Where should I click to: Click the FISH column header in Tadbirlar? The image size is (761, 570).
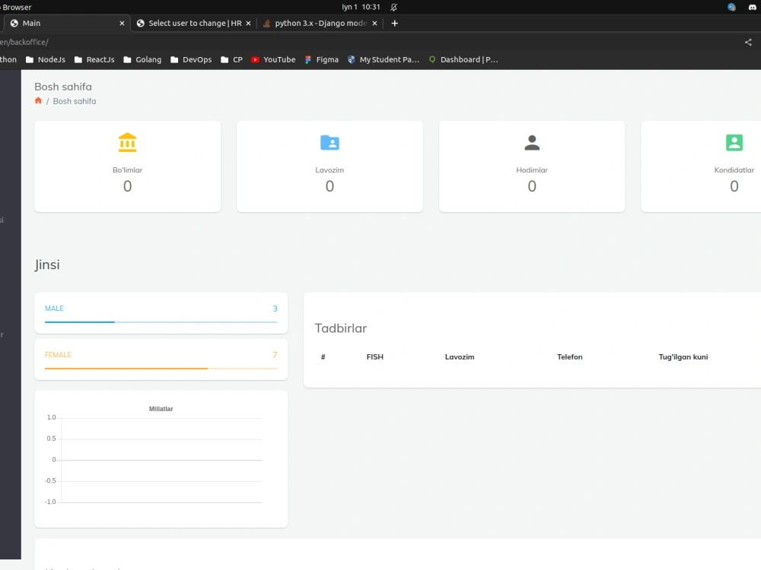pyautogui.click(x=374, y=356)
